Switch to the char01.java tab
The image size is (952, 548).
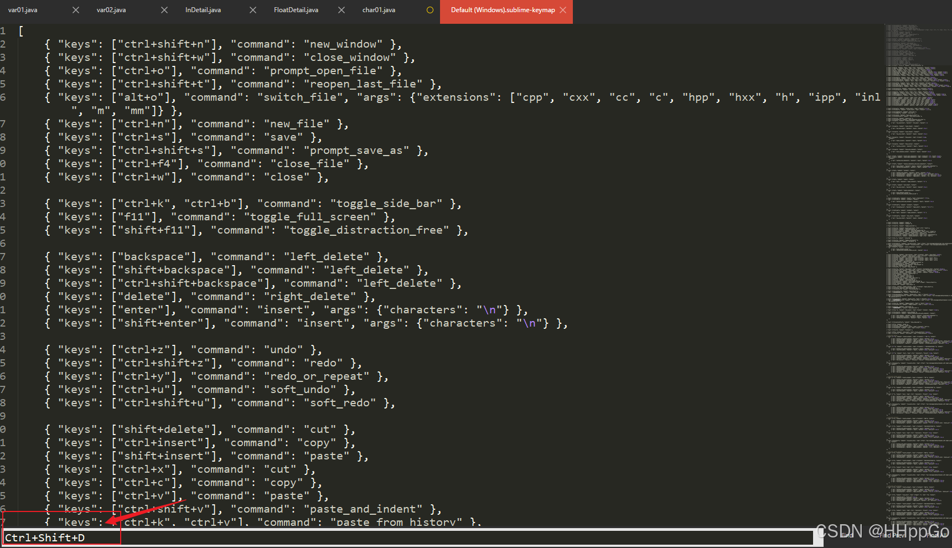[379, 10]
